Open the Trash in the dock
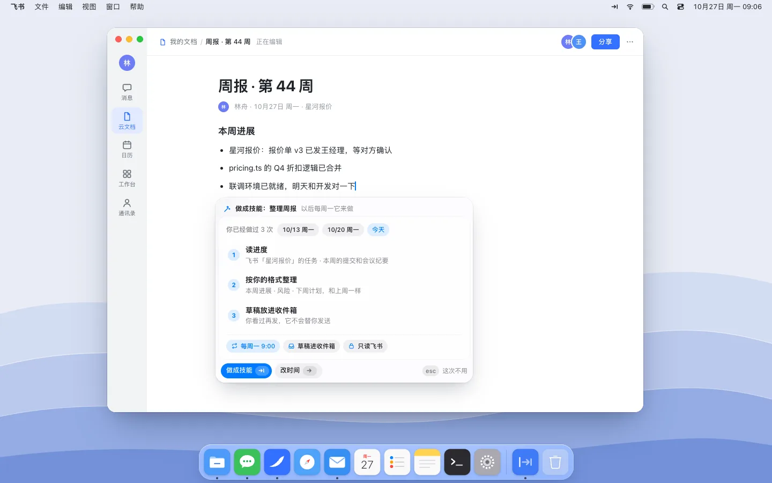This screenshot has width=772, height=483. [555, 462]
